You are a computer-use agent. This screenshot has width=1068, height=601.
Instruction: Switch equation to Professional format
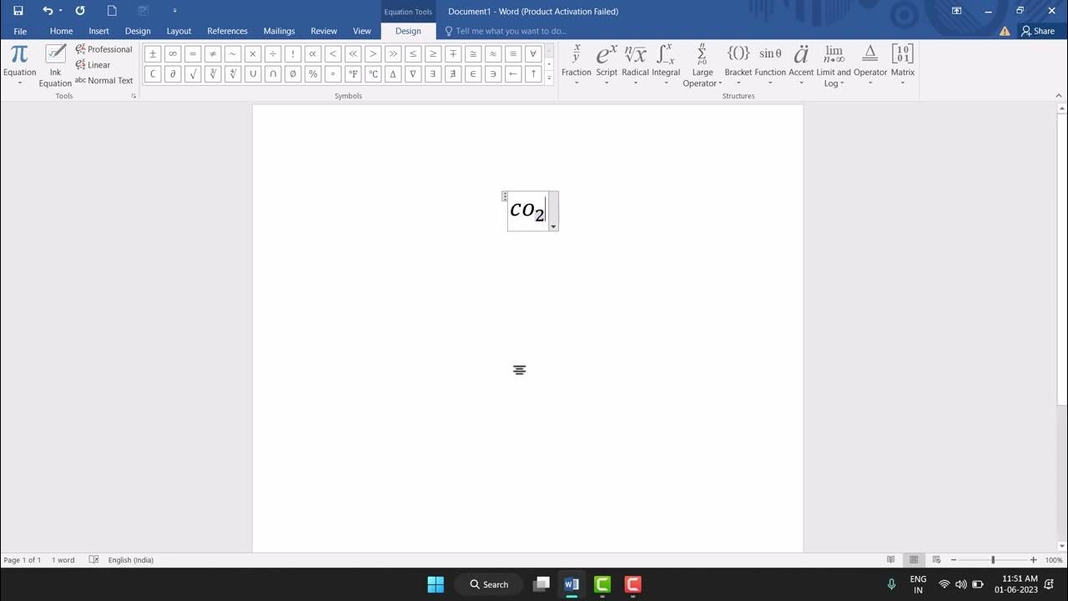tap(103, 49)
